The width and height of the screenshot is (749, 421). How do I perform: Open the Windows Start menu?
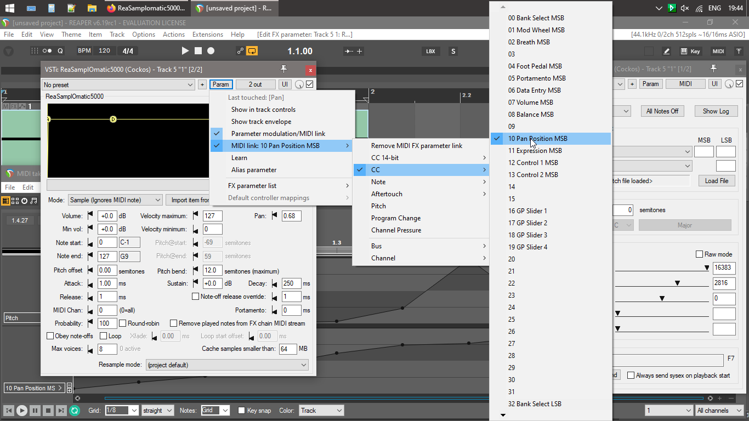click(x=10, y=8)
